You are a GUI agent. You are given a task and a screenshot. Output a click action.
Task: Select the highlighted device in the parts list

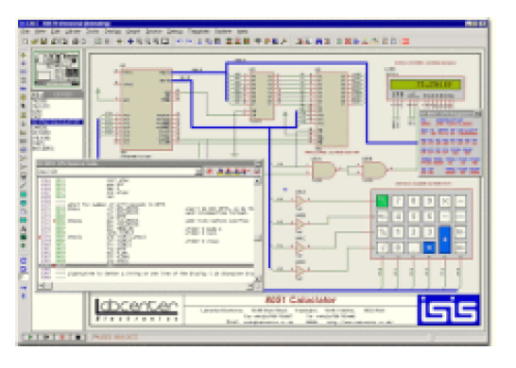[x=57, y=123]
